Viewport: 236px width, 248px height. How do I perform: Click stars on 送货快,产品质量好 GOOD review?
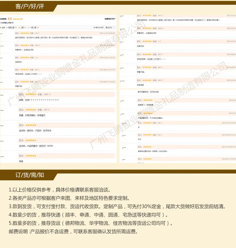[31, 140]
